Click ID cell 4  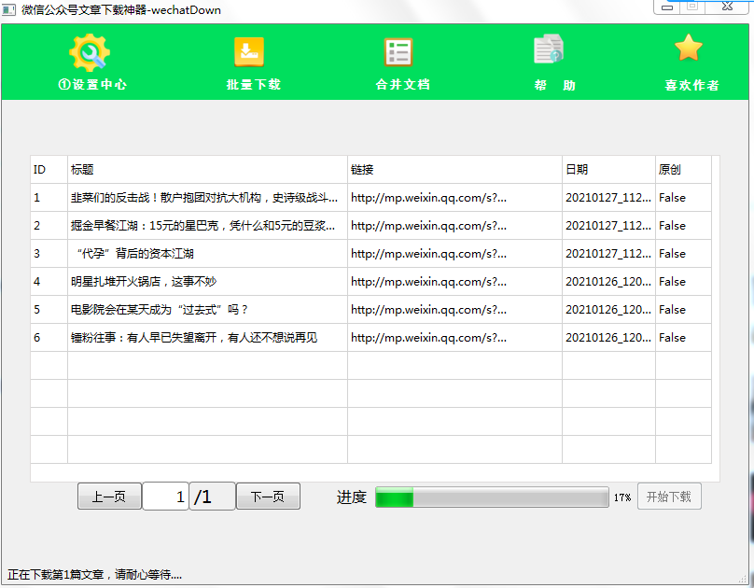tap(49, 281)
